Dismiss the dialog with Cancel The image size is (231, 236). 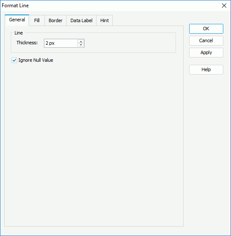point(206,40)
